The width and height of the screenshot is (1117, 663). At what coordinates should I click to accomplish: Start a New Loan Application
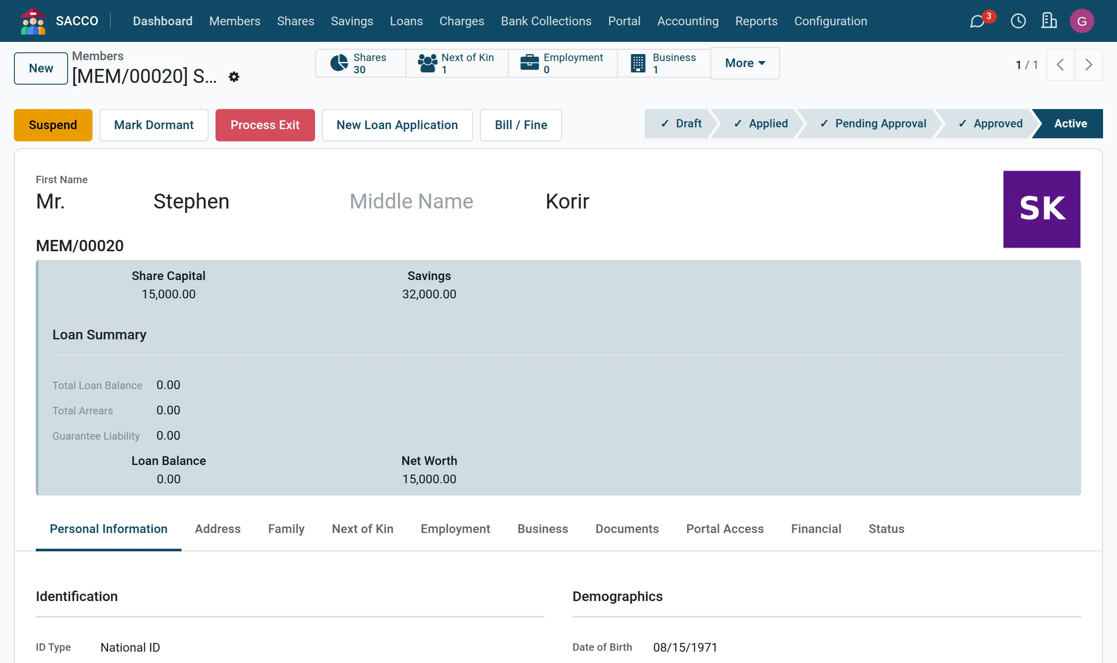tap(397, 125)
